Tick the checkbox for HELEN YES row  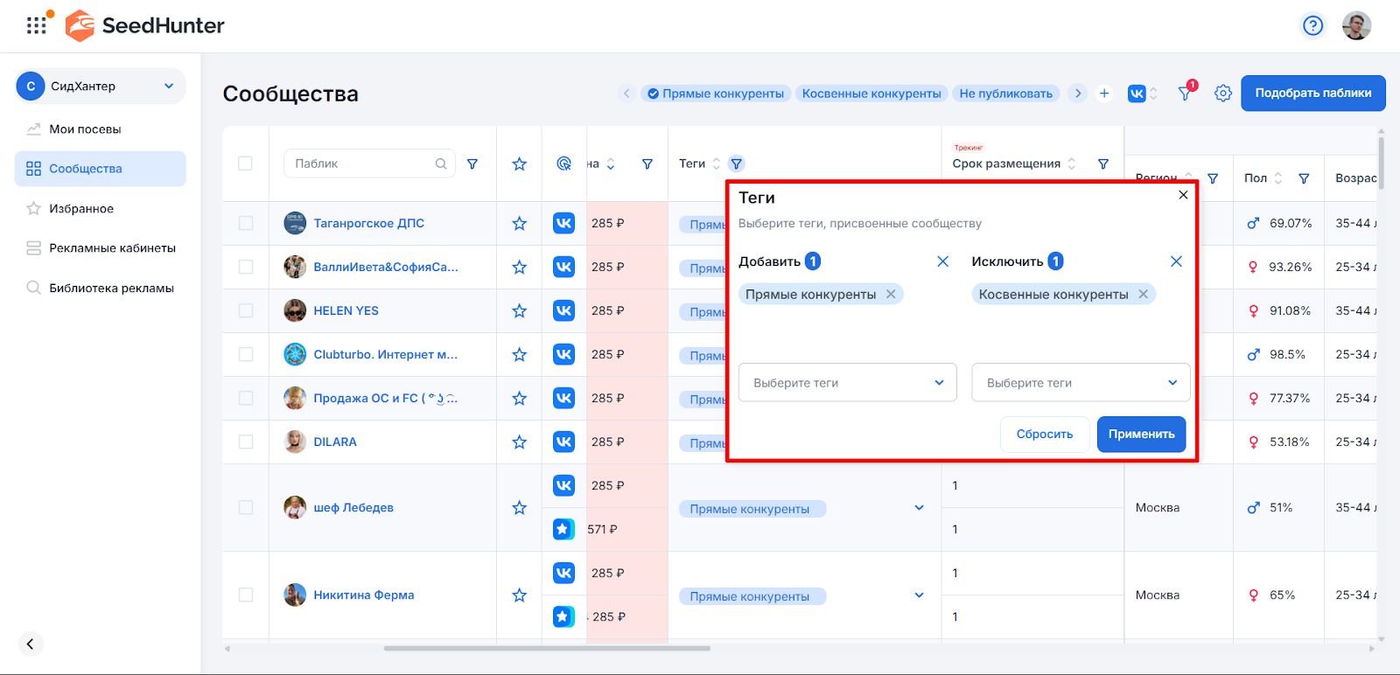click(246, 311)
